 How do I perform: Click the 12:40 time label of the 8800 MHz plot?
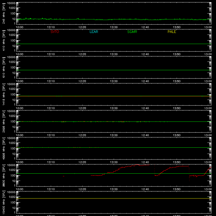[x=145, y=189]
